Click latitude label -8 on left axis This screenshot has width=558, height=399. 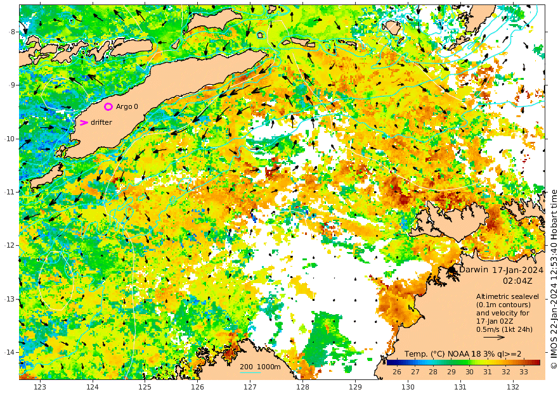pyautogui.click(x=12, y=32)
